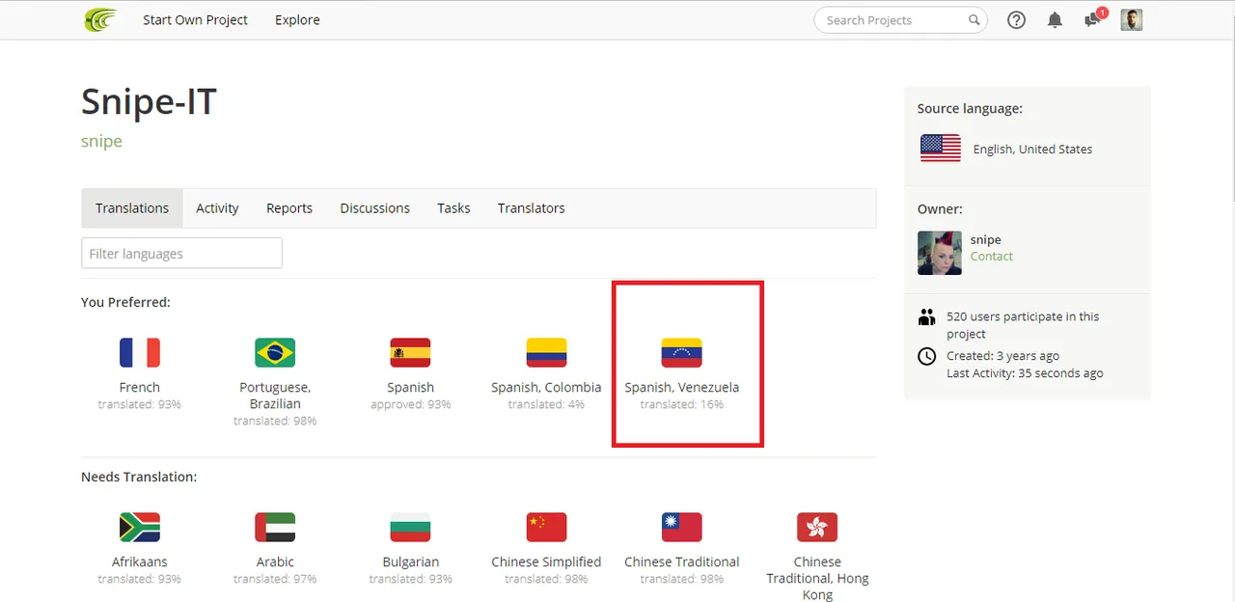
Task: Click the clock icon beside Created
Action: [927, 357]
